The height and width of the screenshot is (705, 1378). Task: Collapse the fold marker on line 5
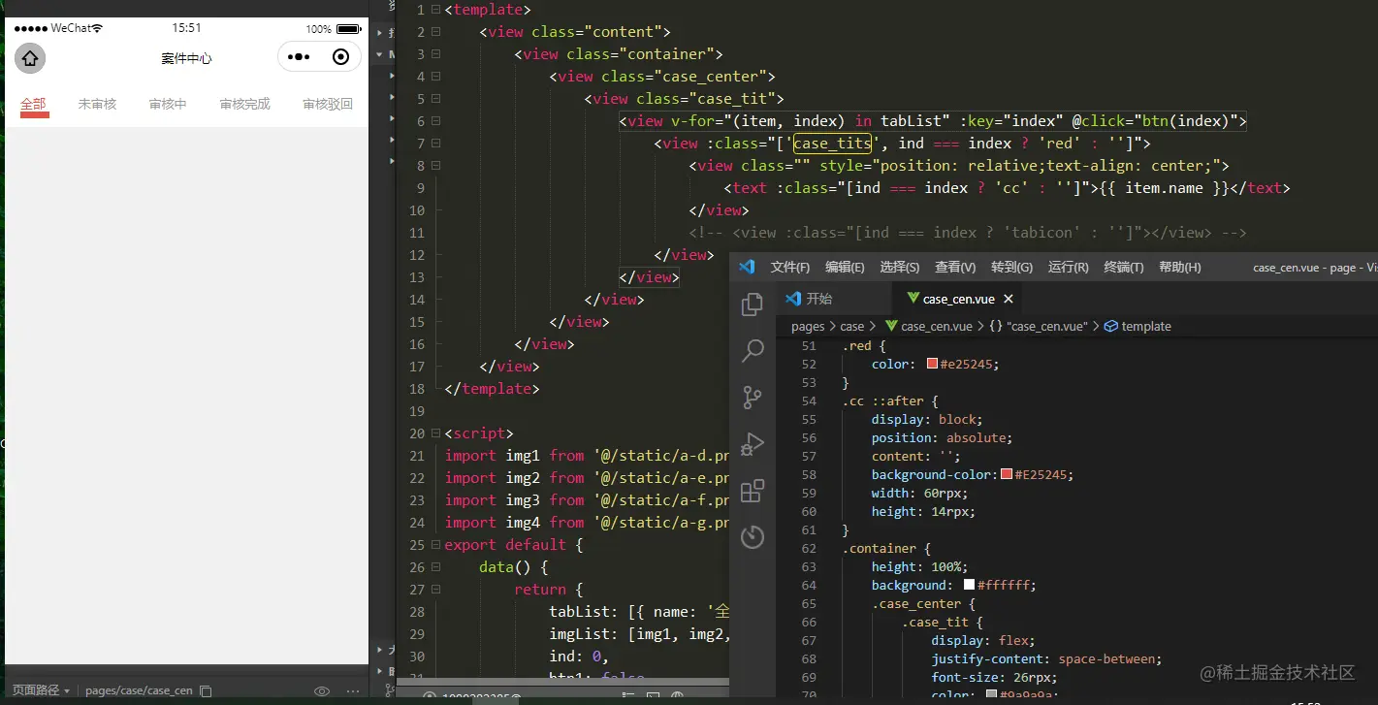click(436, 99)
